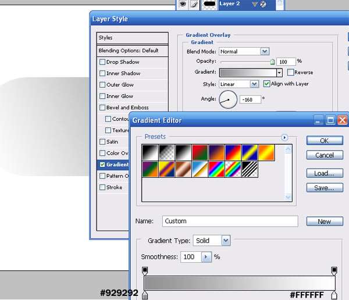This screenshot has height=300, width=349.
Task: Check the Reverse gradient checkbox
Action: point(290,72)
